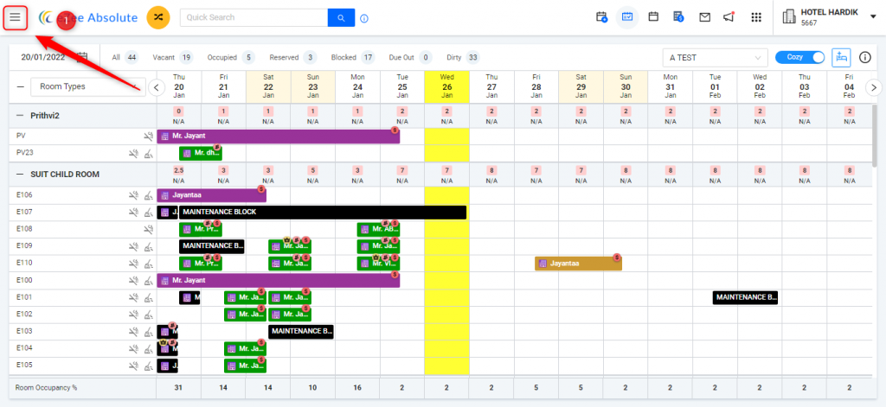Collapse all room types with top minus

pos(21,87)
